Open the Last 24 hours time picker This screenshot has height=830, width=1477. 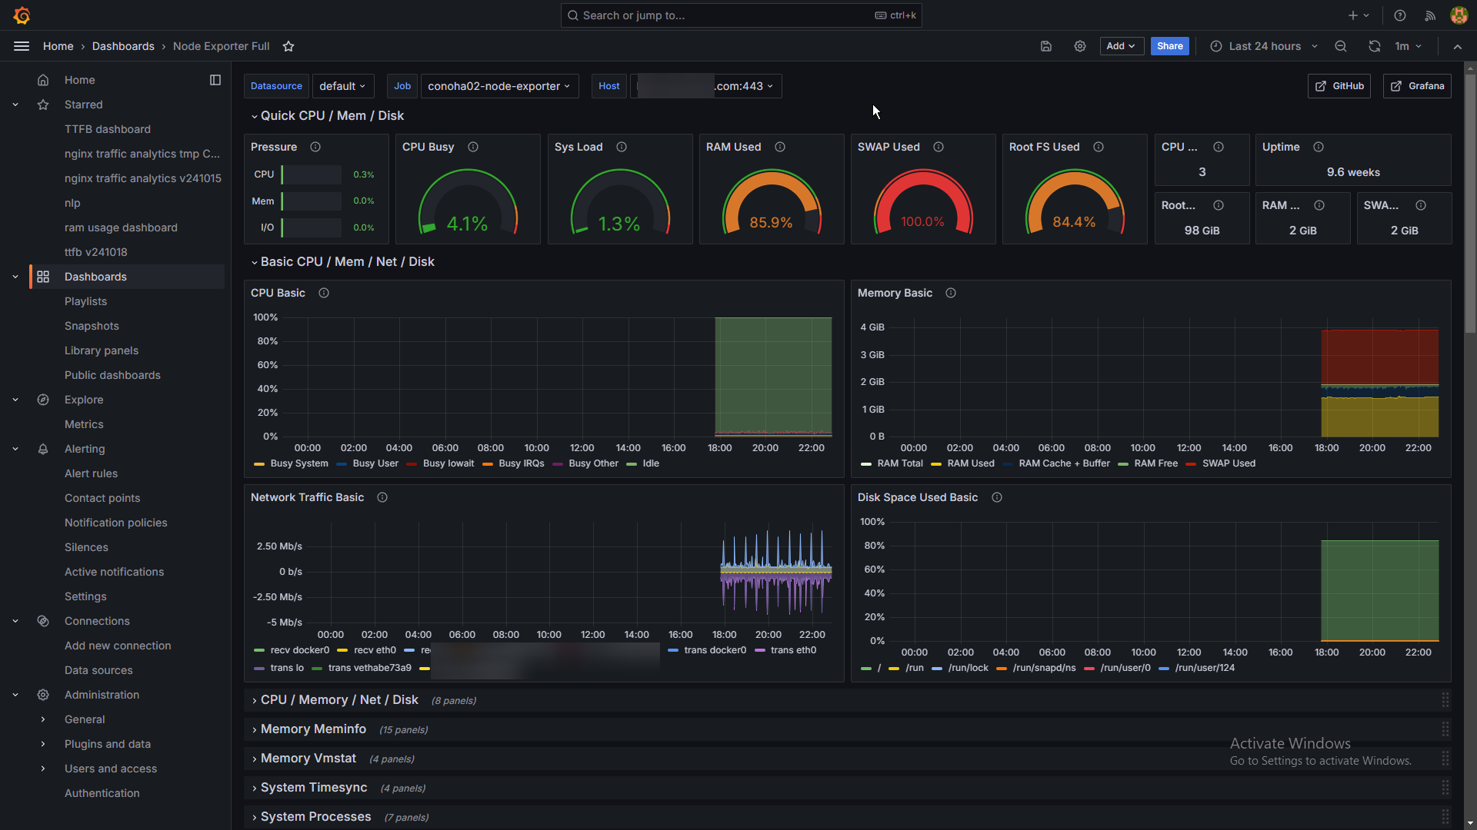point(1264,46)
